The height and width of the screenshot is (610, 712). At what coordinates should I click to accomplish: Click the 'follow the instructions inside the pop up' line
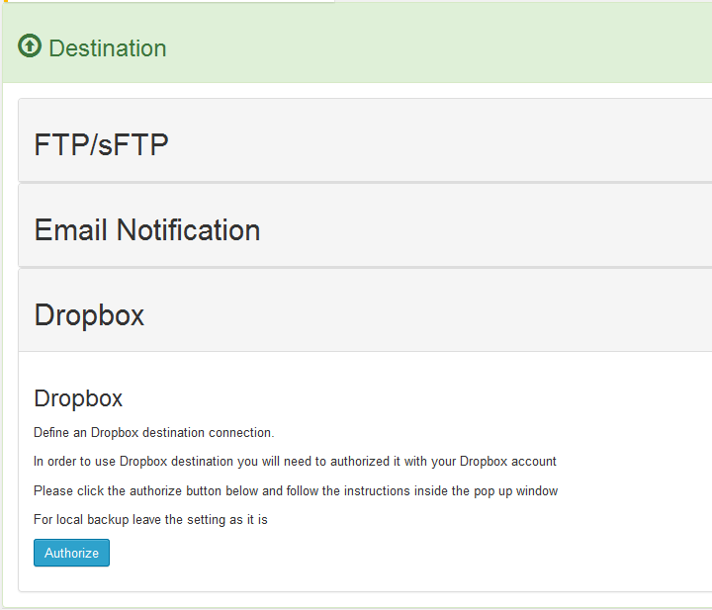pos(296,490)
